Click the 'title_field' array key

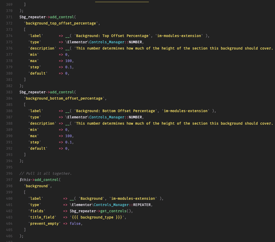(x=42, y=217)
